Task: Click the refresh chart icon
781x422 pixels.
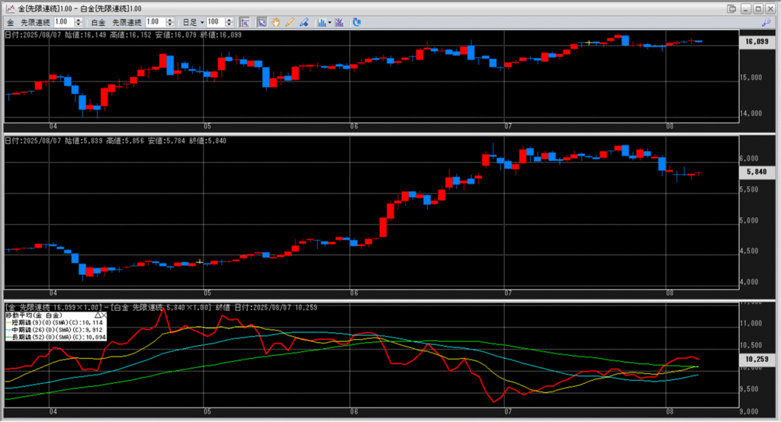Action: [358, 22]
